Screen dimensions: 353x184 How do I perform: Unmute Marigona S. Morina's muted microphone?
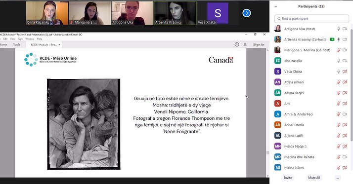pos(338,50)
